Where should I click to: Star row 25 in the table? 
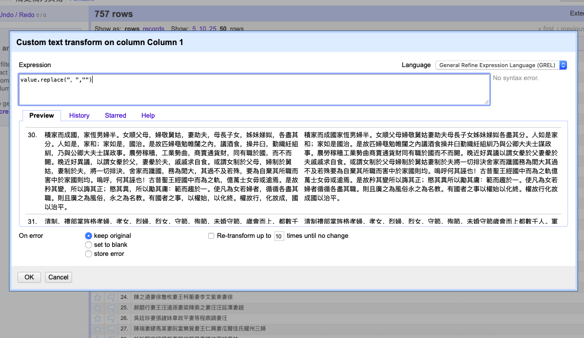pyautogui.click(x=98, y=307)
